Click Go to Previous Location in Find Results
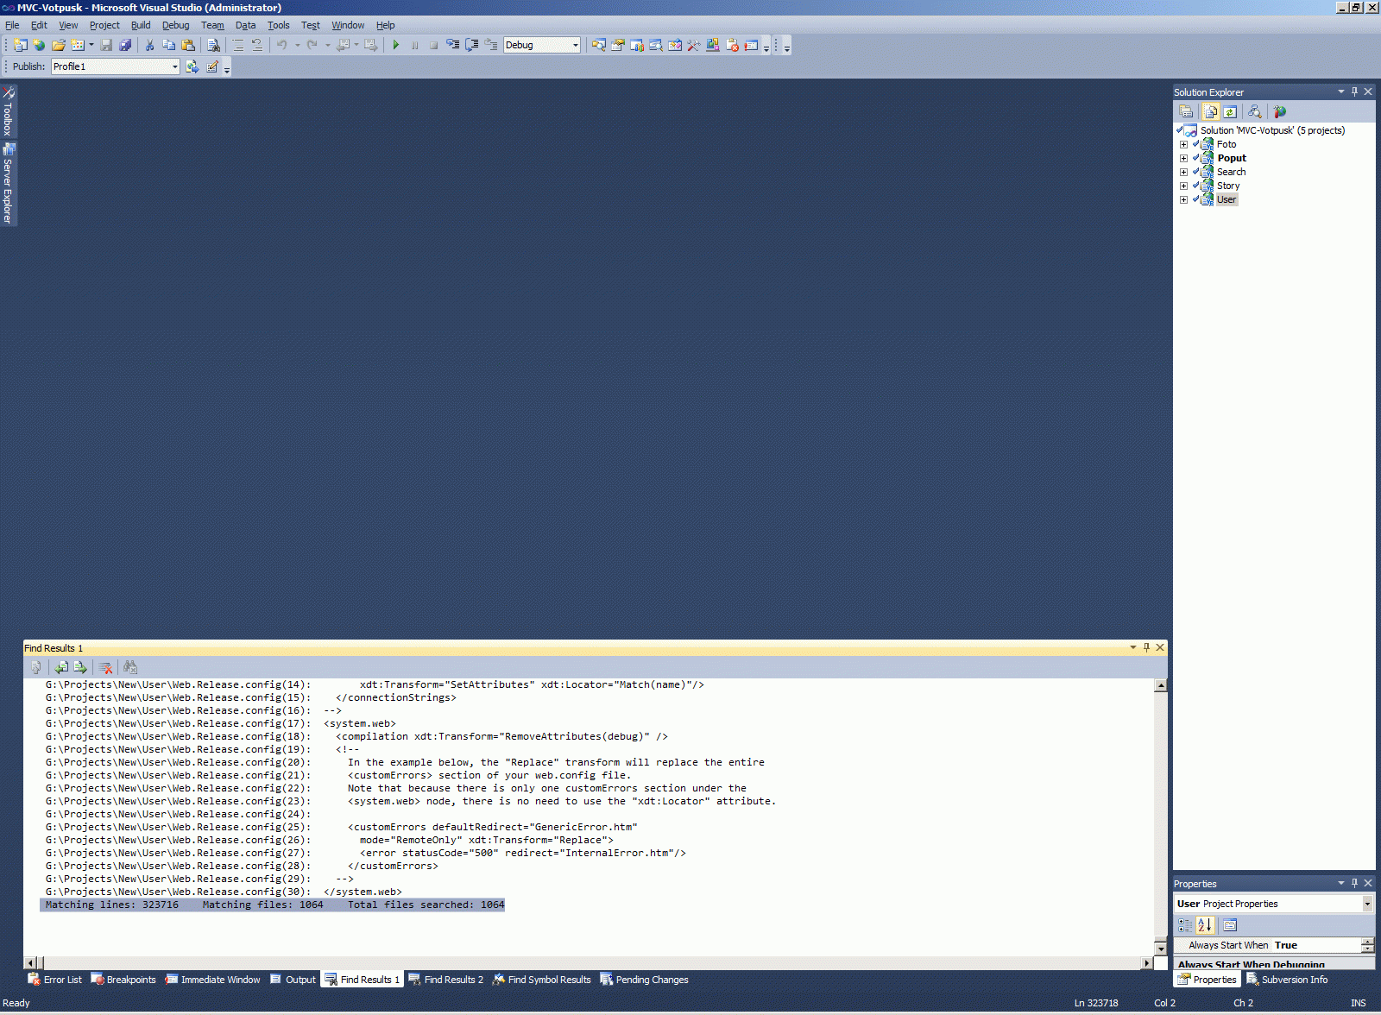Screen dimensions: 1381x1015 coord(61,667)
